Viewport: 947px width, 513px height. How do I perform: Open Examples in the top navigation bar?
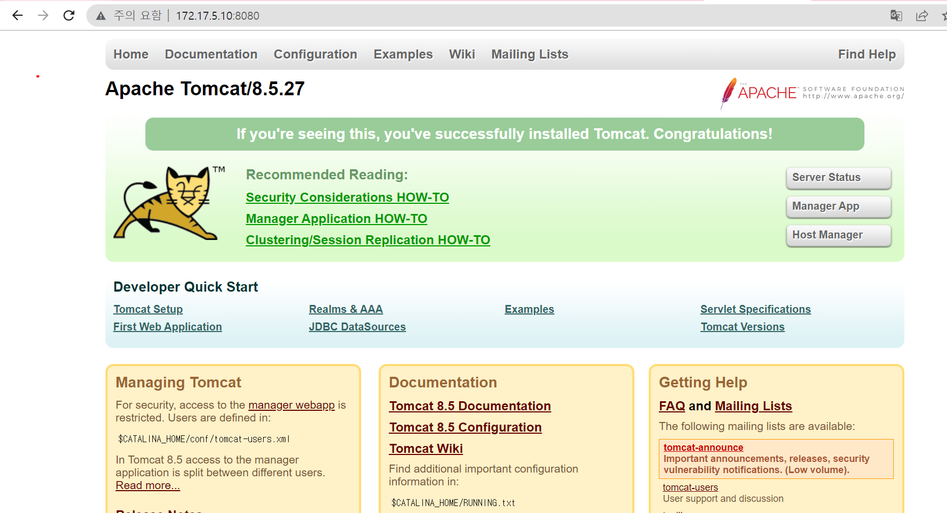(403, 54)
